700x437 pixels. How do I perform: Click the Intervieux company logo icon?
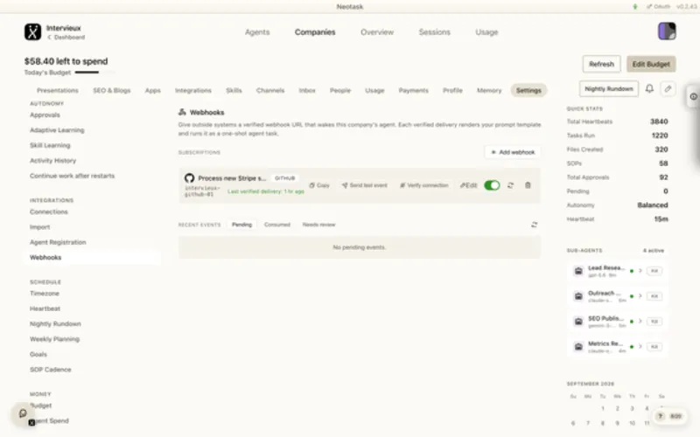coord(32,32)
